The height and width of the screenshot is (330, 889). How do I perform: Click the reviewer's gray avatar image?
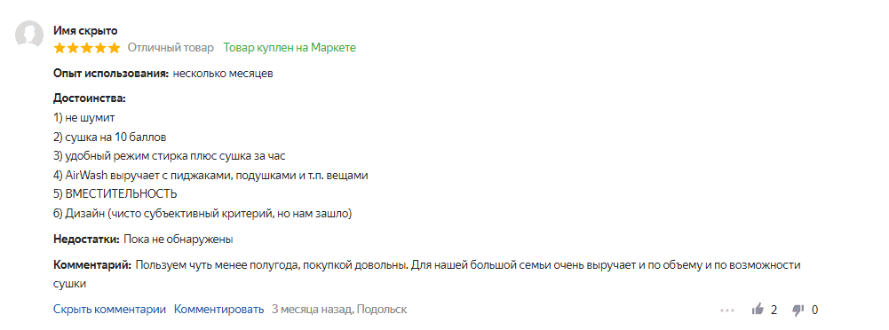pos(29,35)
